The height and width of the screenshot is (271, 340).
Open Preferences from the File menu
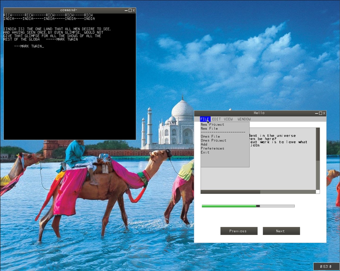coord(212,148)
